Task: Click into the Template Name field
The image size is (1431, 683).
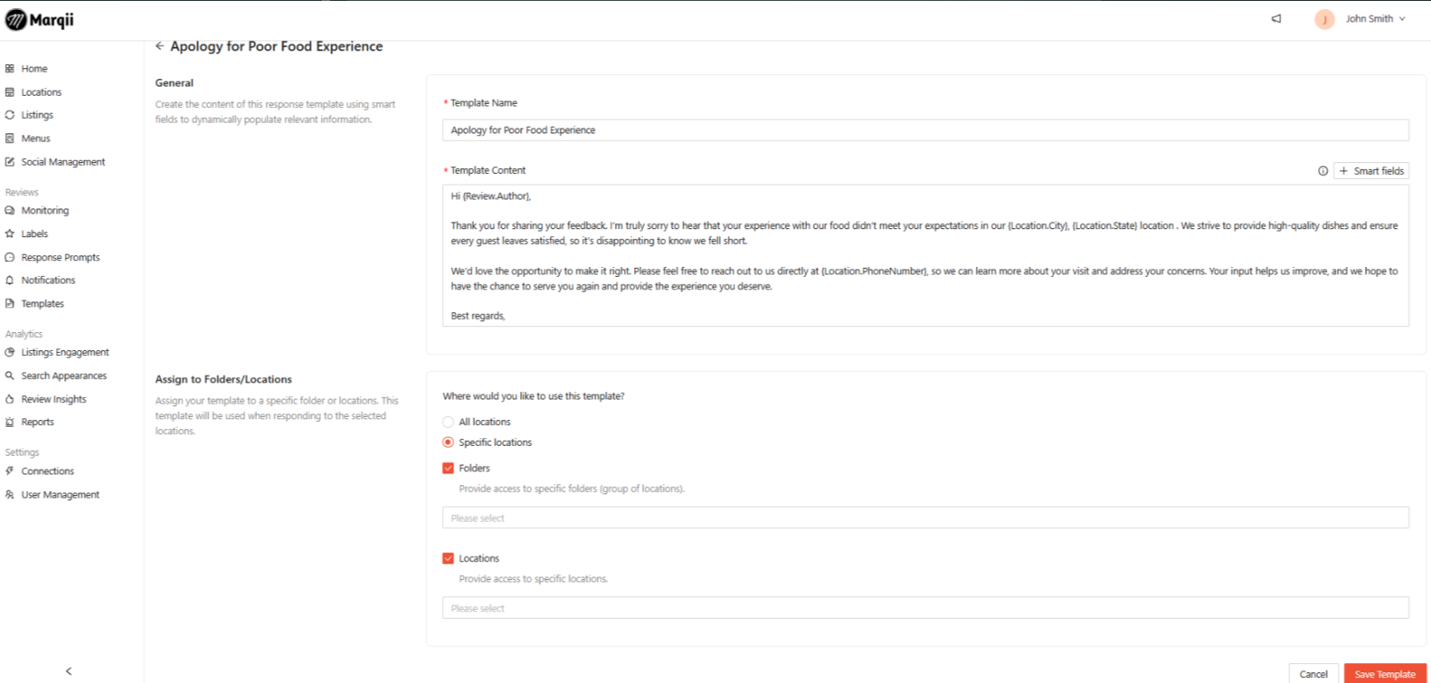Action: pos(925,130)
